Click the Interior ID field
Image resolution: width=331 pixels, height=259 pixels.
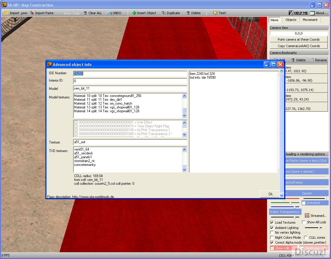(x=130, y=81)
